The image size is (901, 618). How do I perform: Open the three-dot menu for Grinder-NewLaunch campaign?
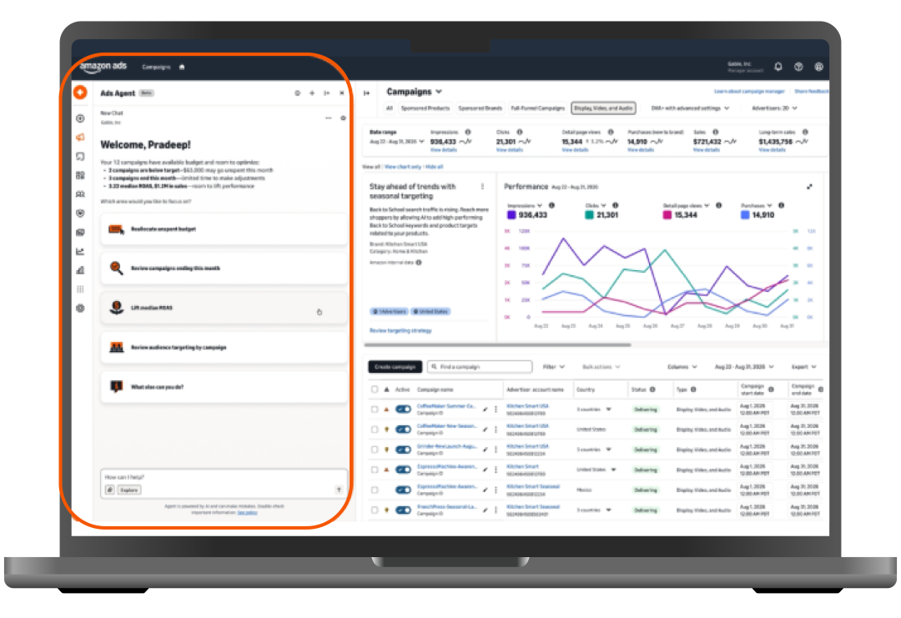(496, 450)
